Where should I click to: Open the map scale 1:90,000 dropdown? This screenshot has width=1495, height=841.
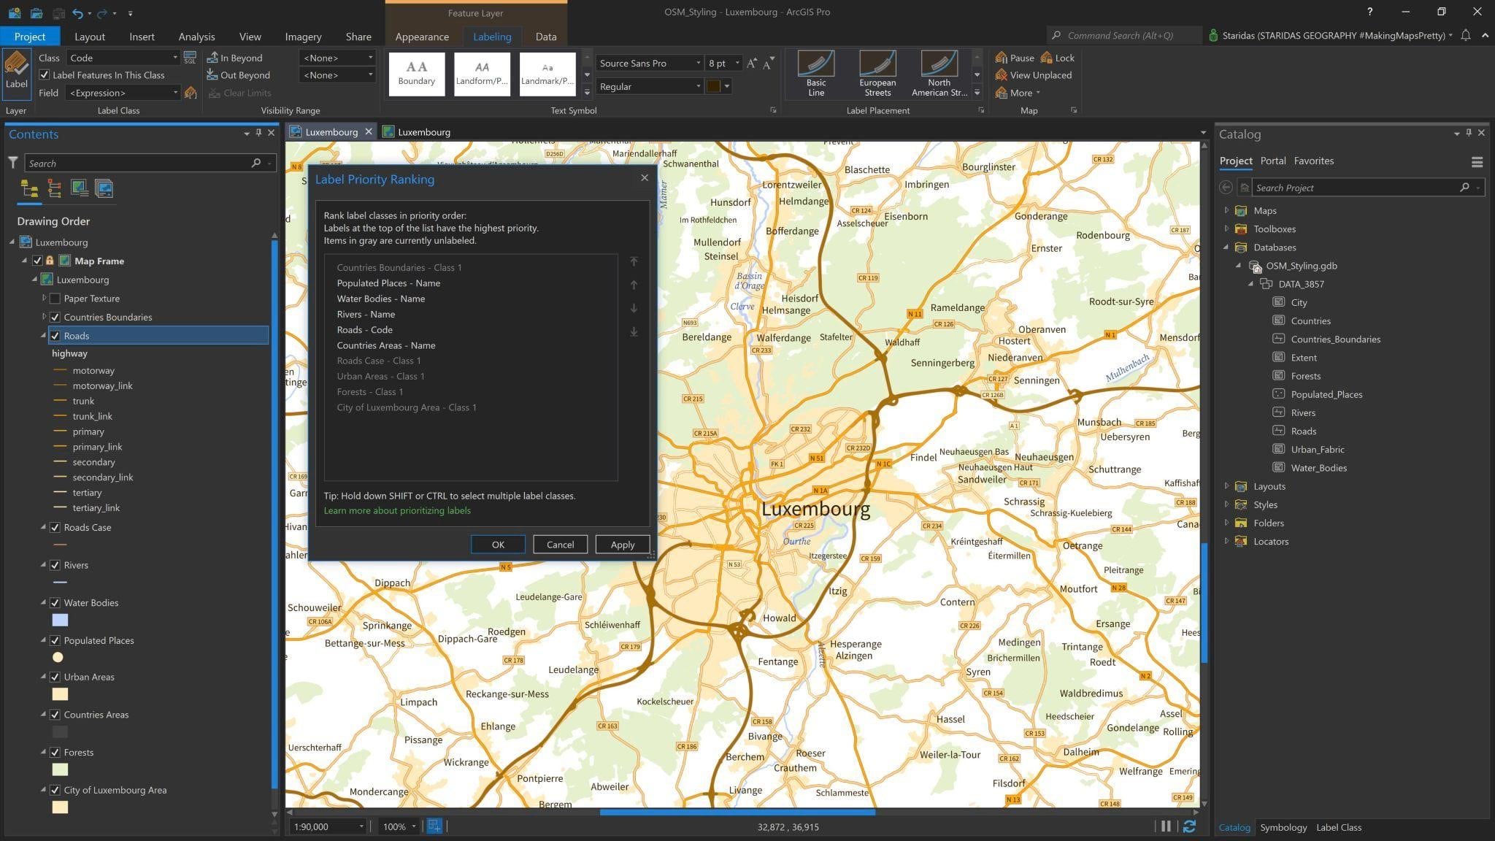pyautogui.click(x=361, y=826)
